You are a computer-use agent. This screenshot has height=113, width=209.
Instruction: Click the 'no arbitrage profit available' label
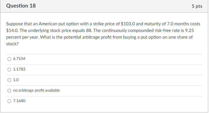coord(36,91)
